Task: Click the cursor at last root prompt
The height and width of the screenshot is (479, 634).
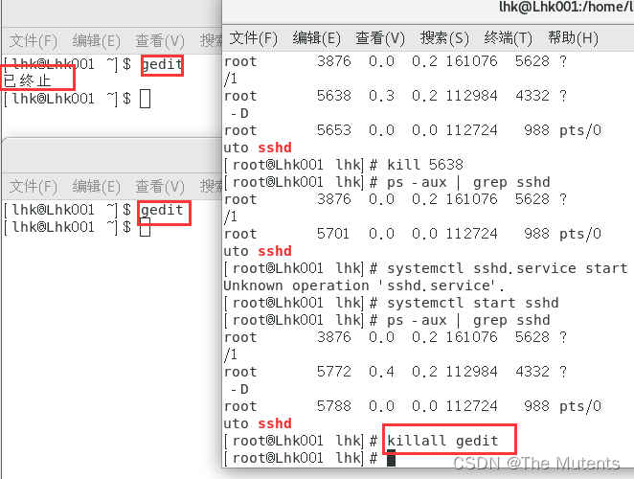Action: pos(391,458)
